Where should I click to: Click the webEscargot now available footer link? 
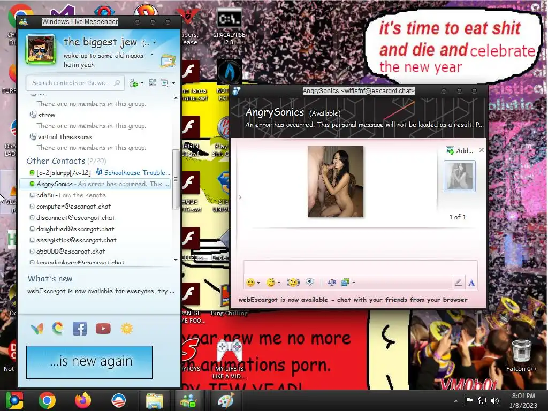(353, 300)
